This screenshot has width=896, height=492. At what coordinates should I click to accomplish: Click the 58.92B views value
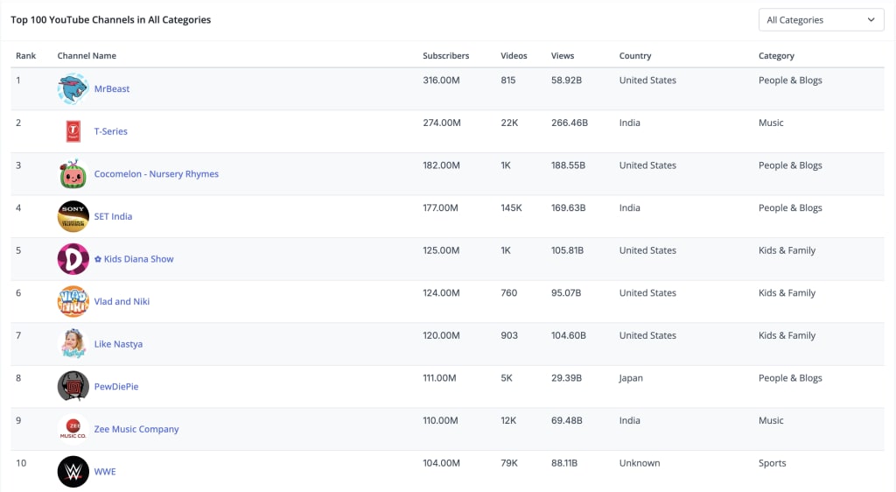(566, 80)
